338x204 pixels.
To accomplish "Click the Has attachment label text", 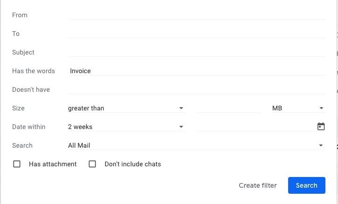I will [x=53, y=164].
